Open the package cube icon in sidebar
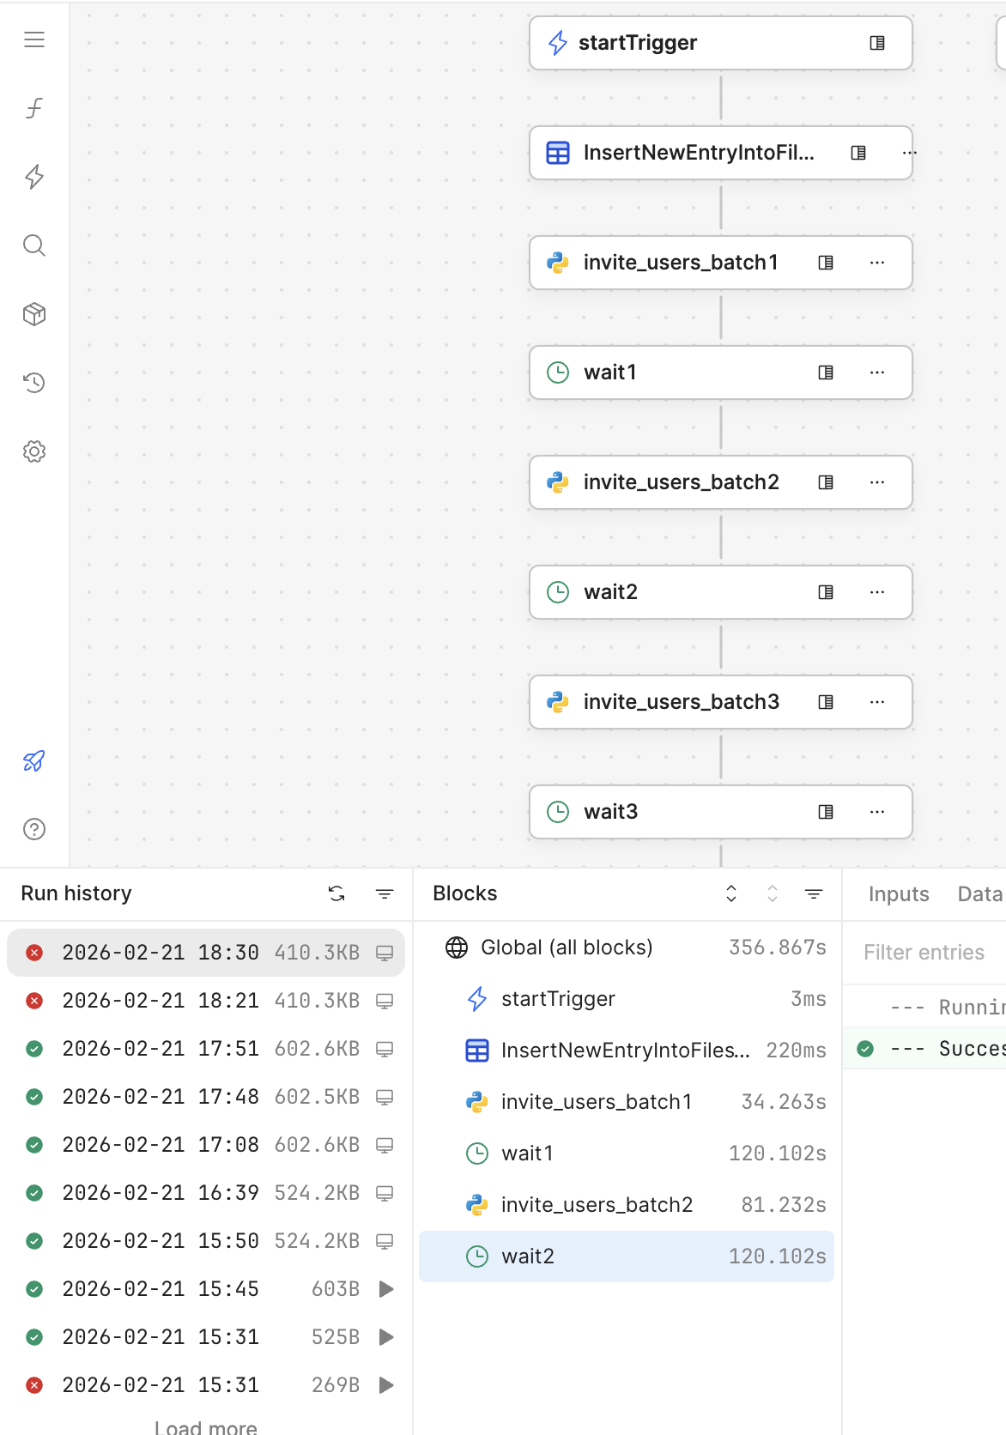 coord(34,314)
